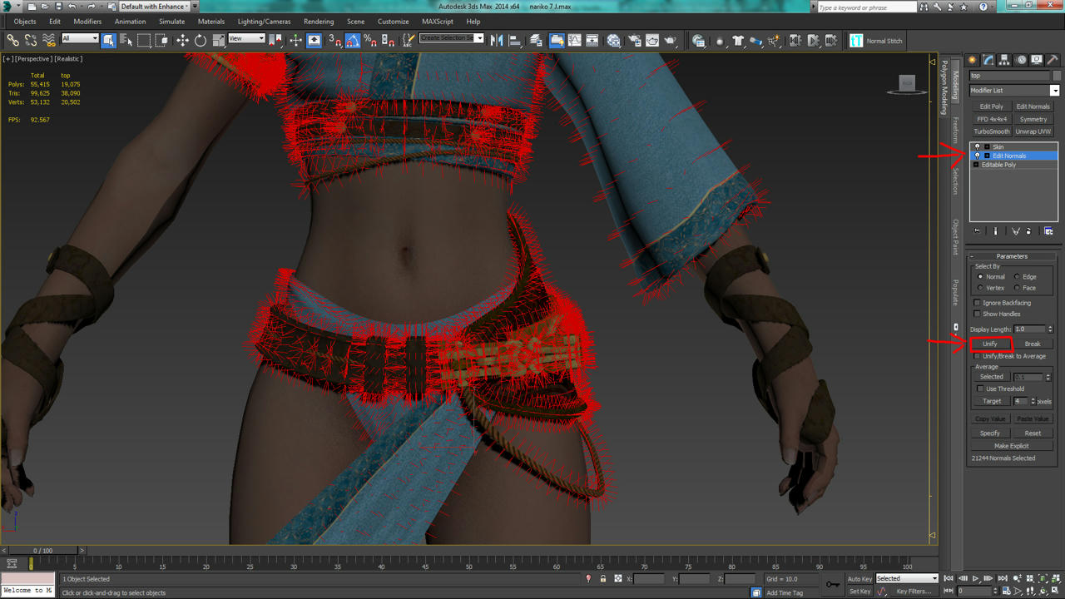
Task: Click the Reset normals button
Action: pyautogui.click(x=1033, y=433)
